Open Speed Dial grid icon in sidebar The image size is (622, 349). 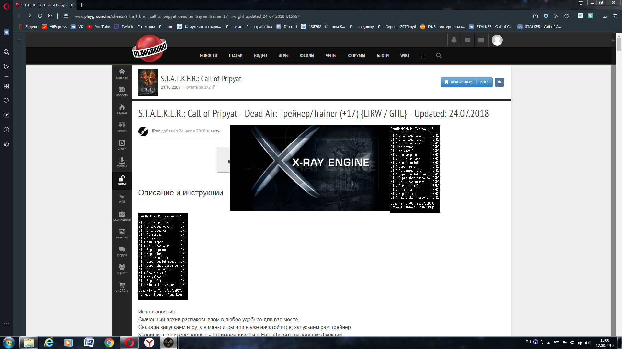tap(6, 86)
